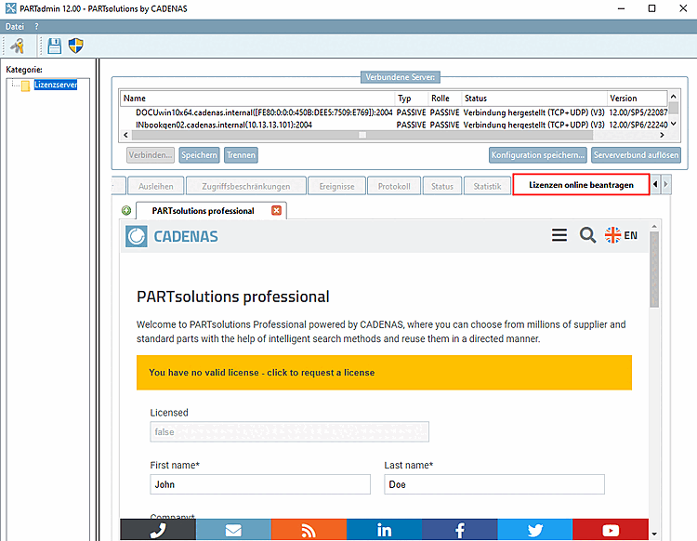The image size is (697, 541).
Task: Click web page scroll up arrow
Action: [x=654, y=227]
